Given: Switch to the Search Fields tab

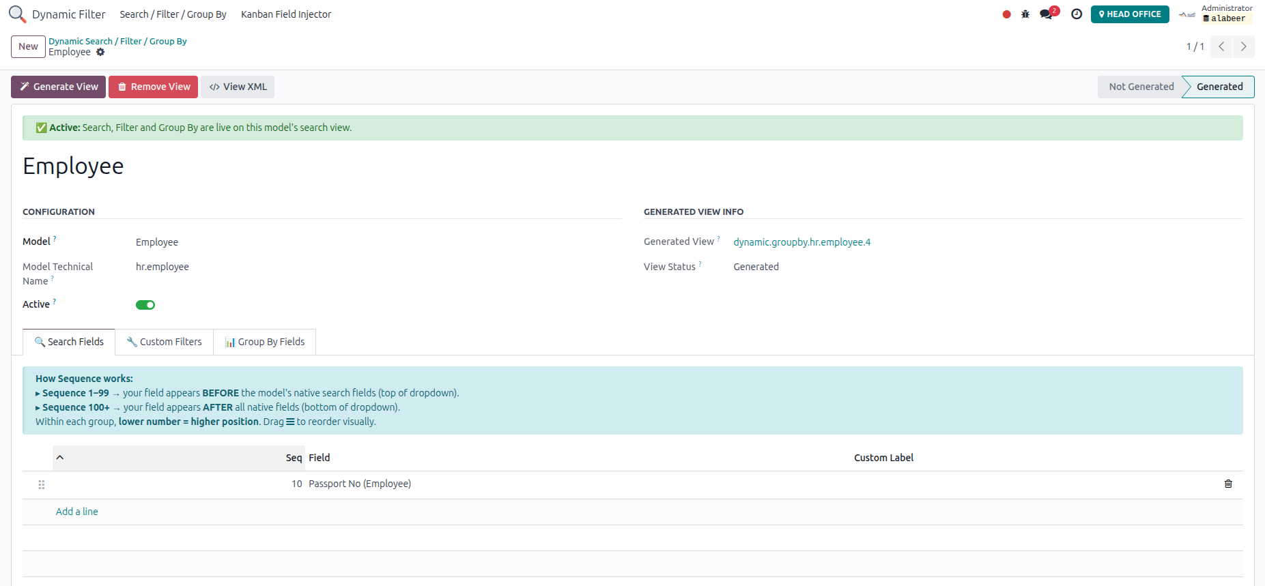Looking at the screenshot, I should [69, 342].
